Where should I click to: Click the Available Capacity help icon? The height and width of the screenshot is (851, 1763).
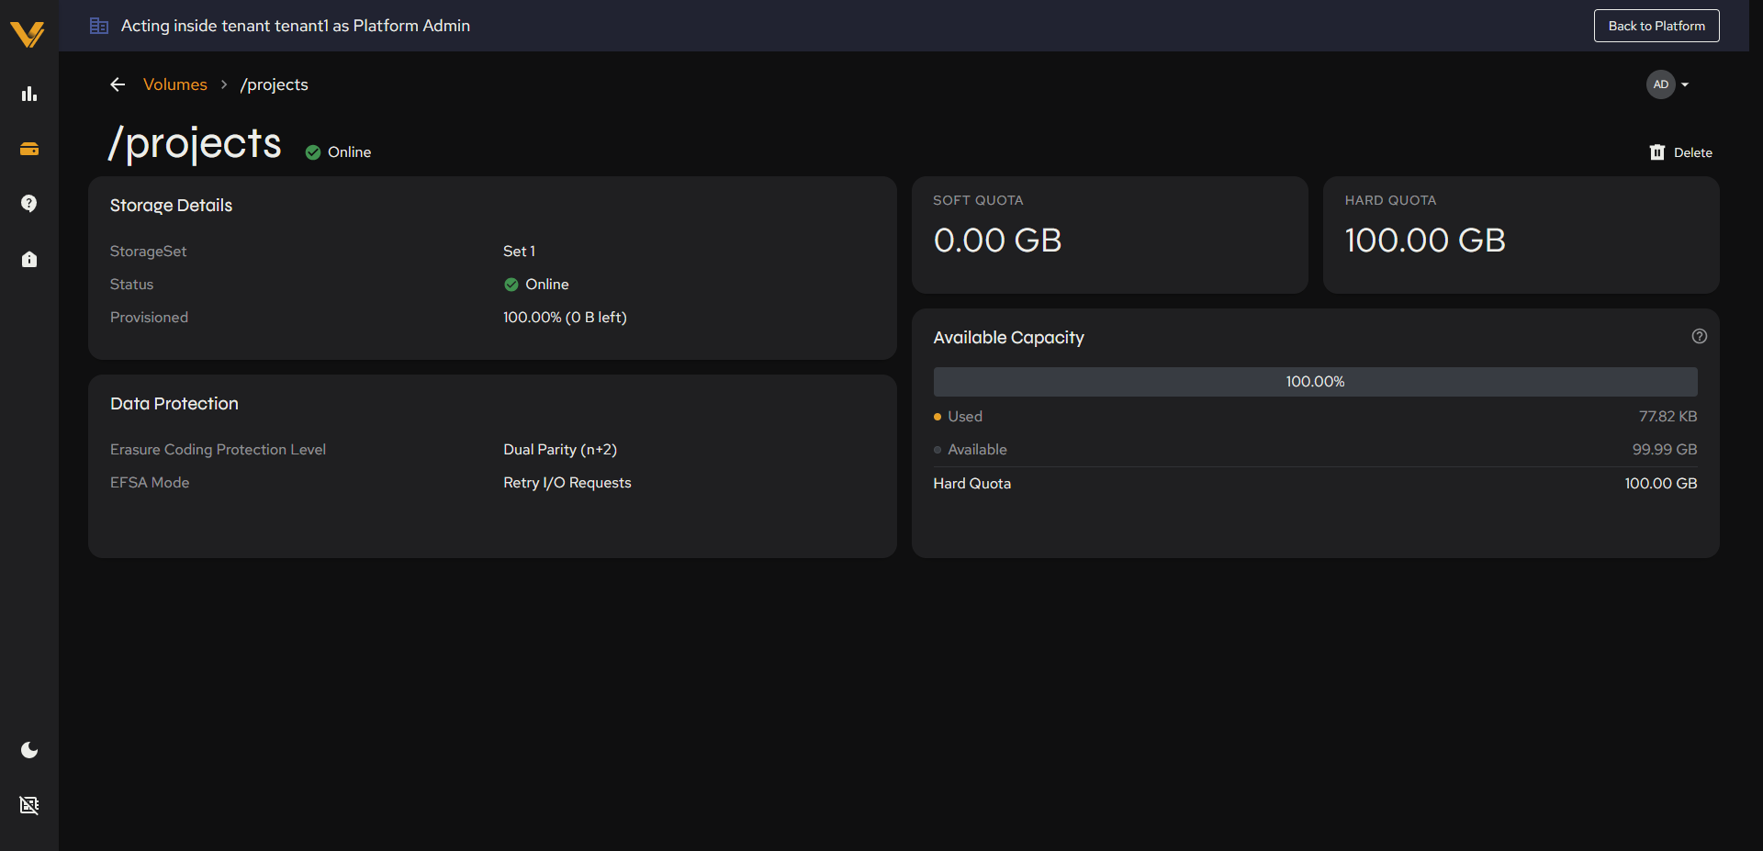click(1700, 336)
